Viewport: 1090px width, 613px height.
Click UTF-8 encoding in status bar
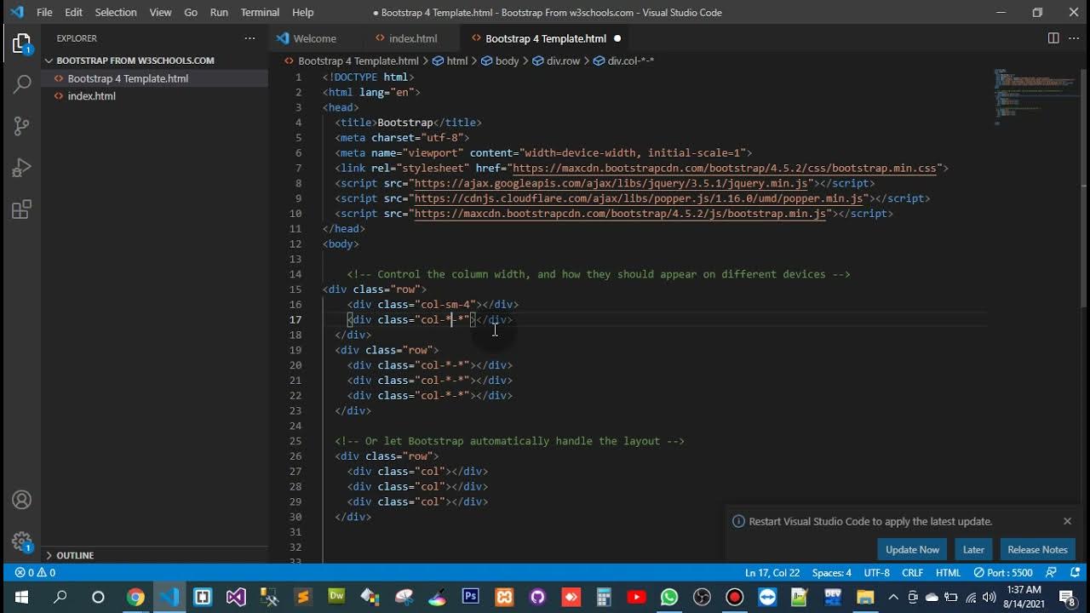pos(877,573)
